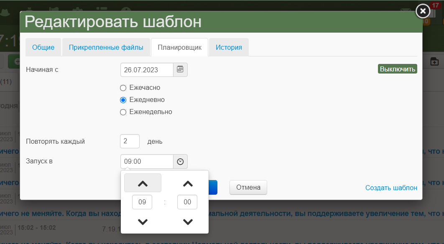Click the Отмена button
This screenshot has height=244, width=444.
pyautogui.click(x=248, y=188)
